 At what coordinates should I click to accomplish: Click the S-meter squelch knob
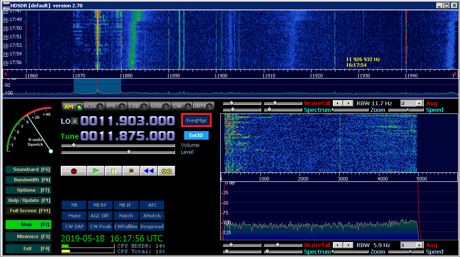click(x=51, y=151)
